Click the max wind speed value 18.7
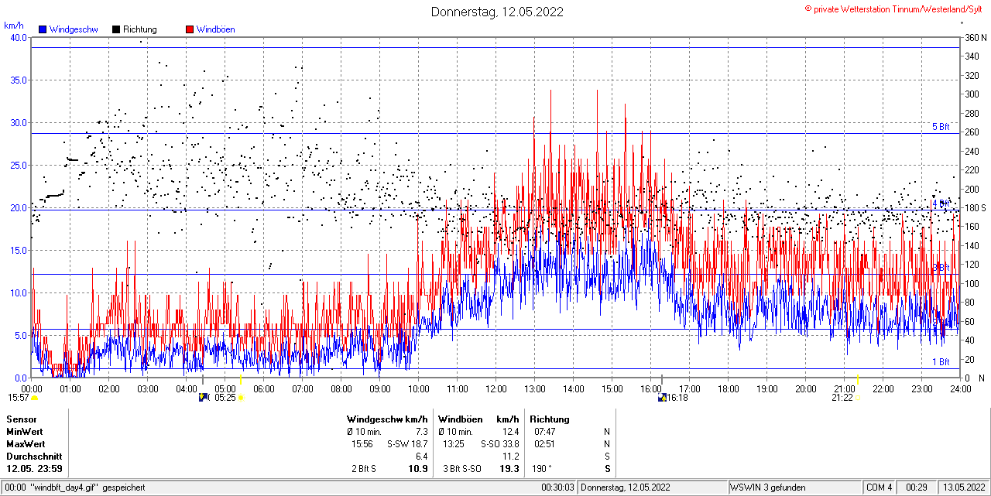The width and height of the screenshot is (991, 496). coord(420,444)
